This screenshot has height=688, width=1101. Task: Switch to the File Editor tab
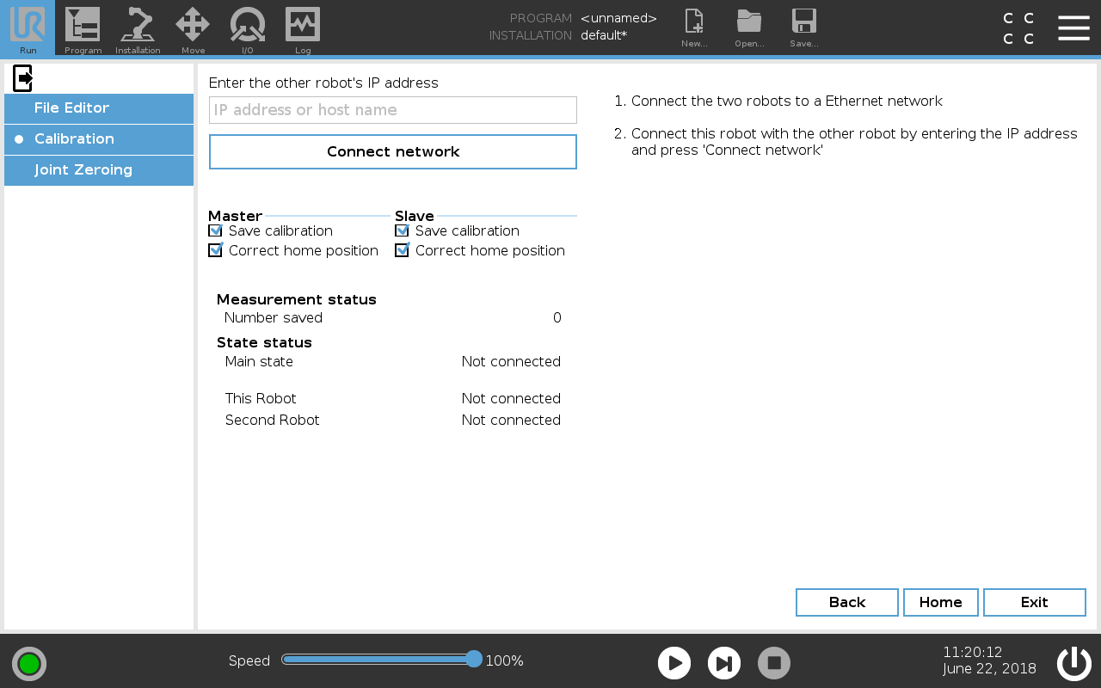pos(98,107)
